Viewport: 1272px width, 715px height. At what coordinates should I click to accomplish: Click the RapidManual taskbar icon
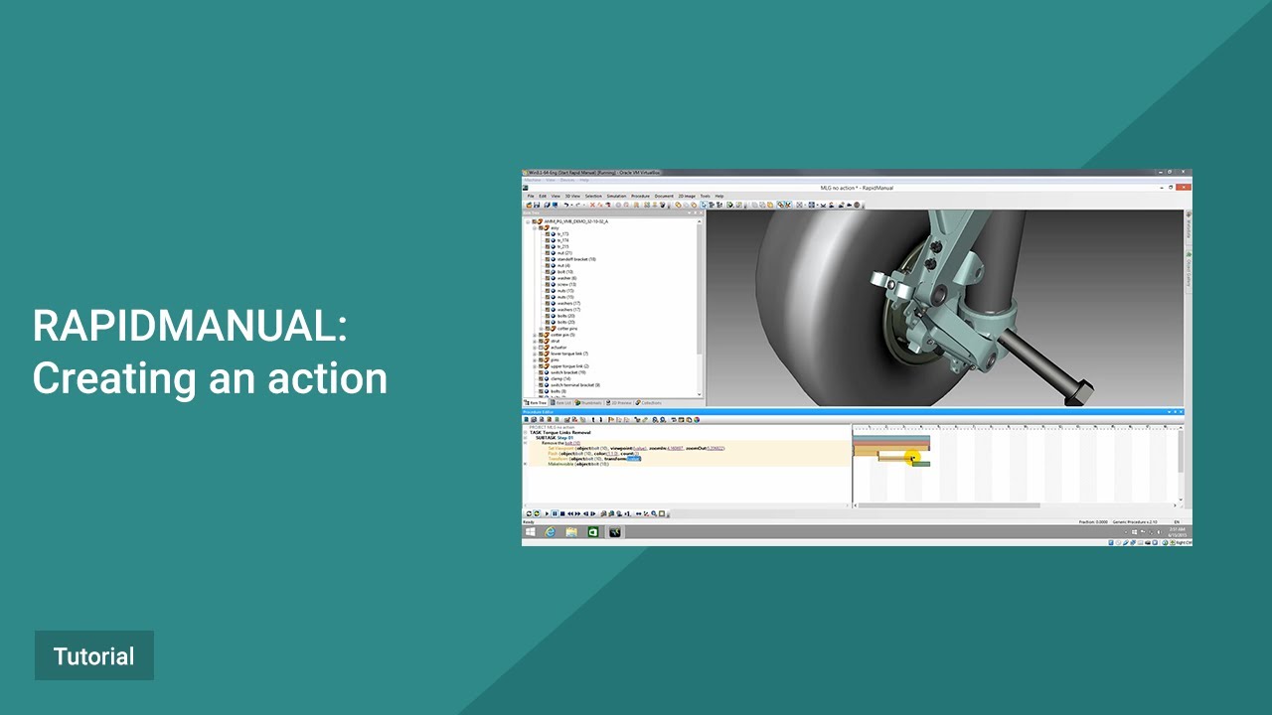[x=615, y=532]
